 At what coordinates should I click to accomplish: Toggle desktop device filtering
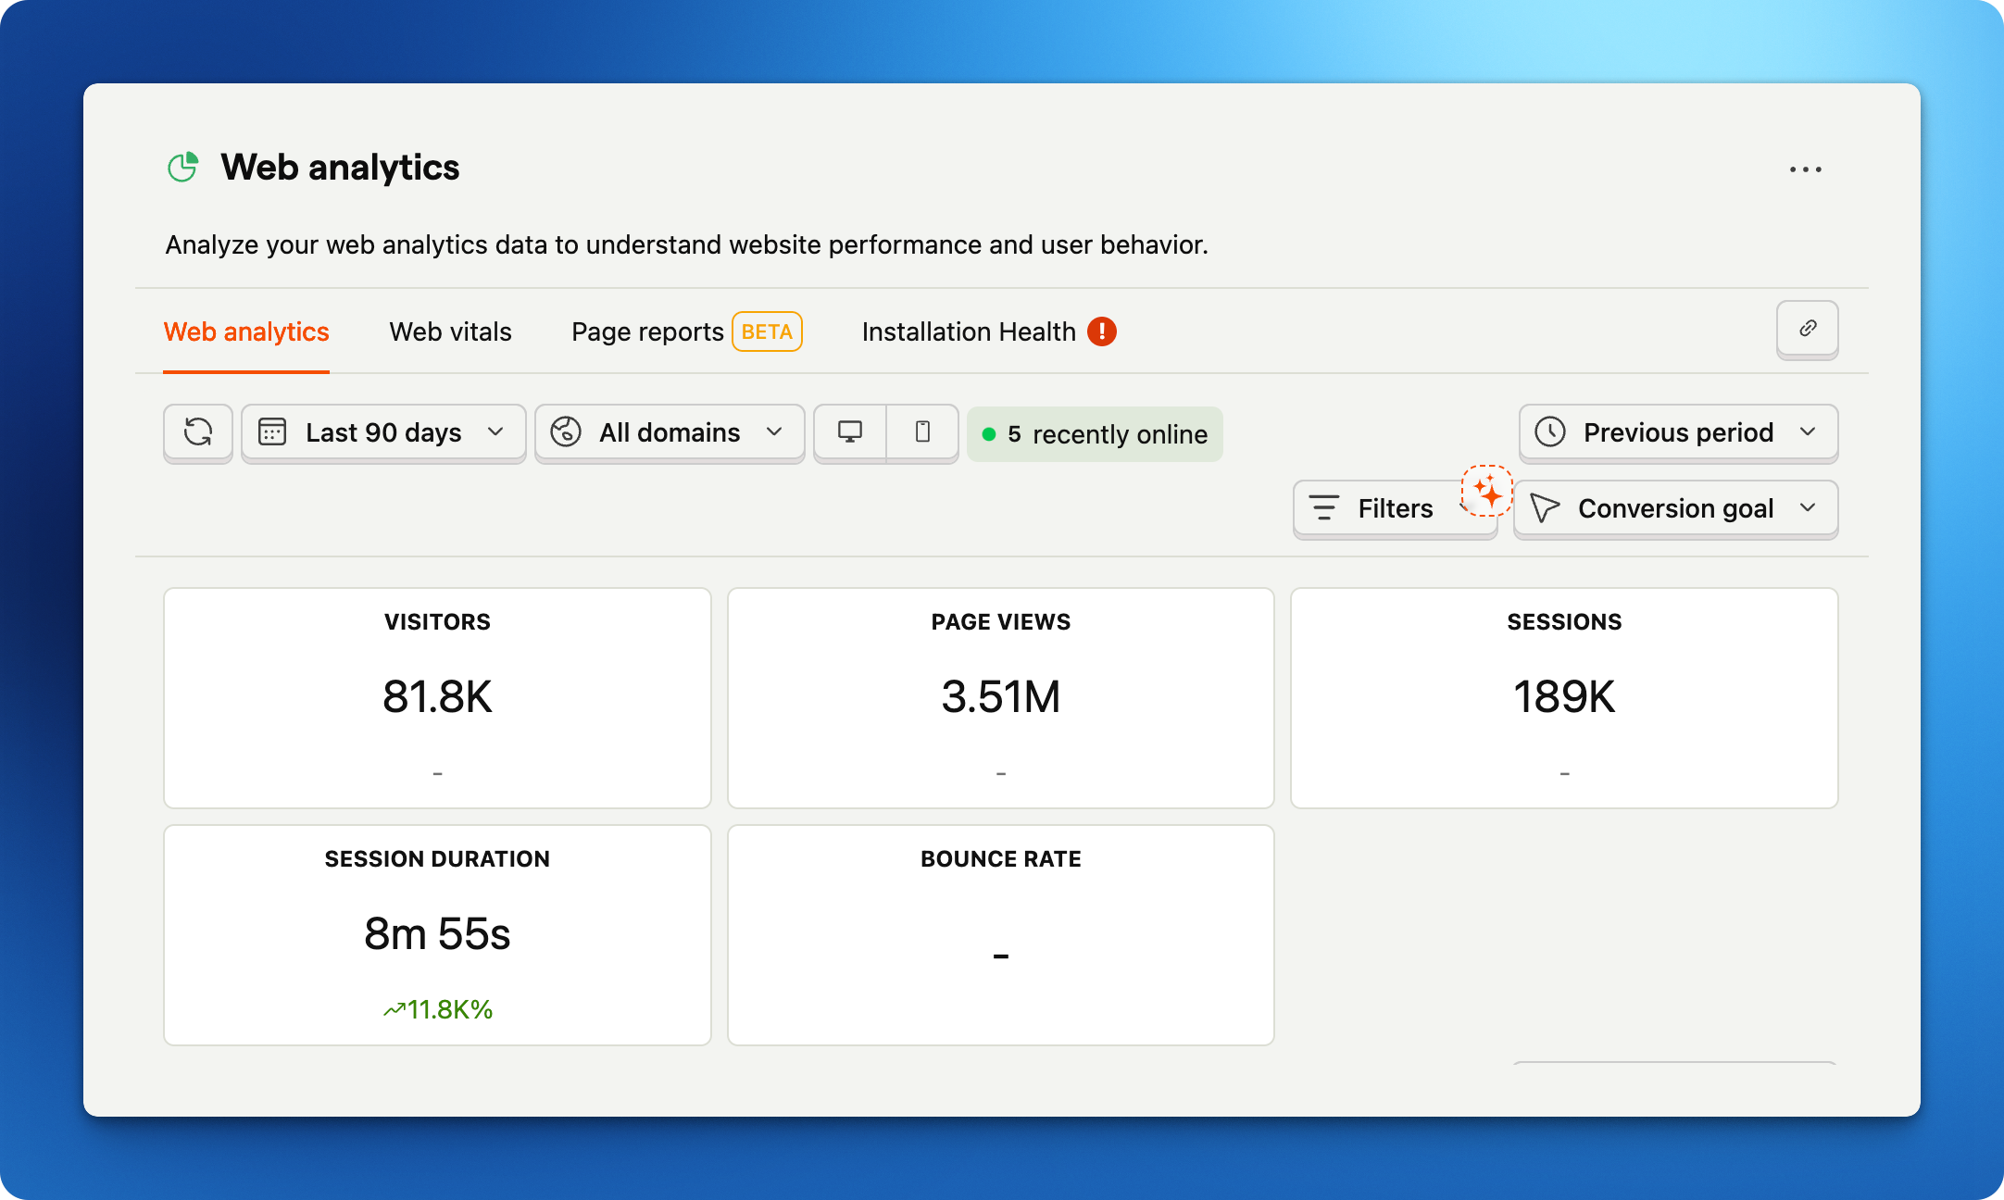tap(850, 432)
